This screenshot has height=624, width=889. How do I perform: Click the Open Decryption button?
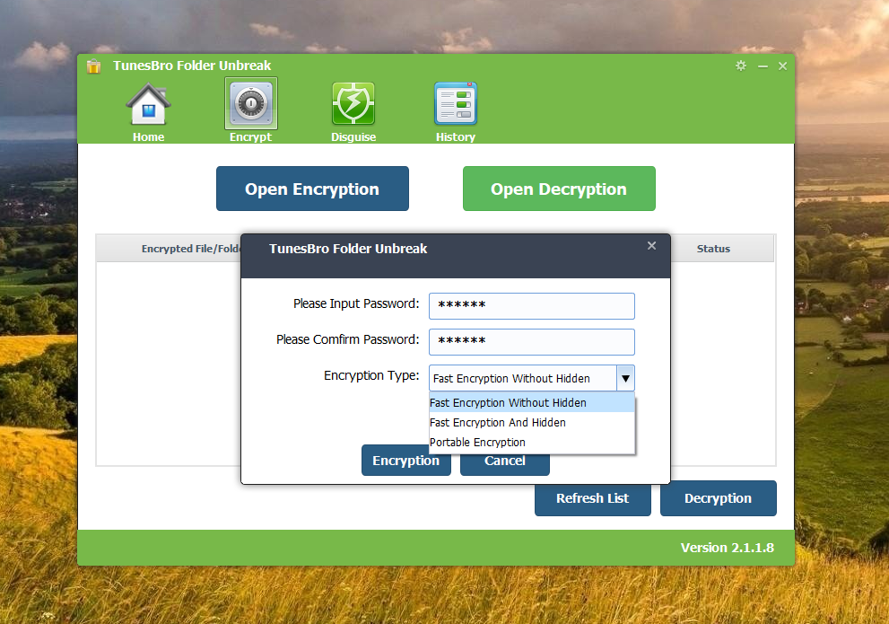[x=559, y=189]
